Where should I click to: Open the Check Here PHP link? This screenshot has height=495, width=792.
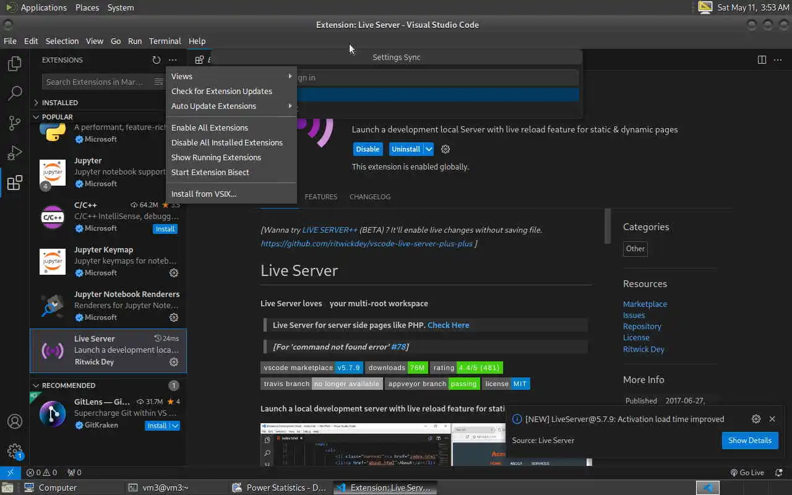click(448, 325)
